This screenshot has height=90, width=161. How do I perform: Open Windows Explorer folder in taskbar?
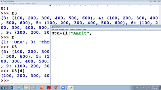tap(27, 88)
